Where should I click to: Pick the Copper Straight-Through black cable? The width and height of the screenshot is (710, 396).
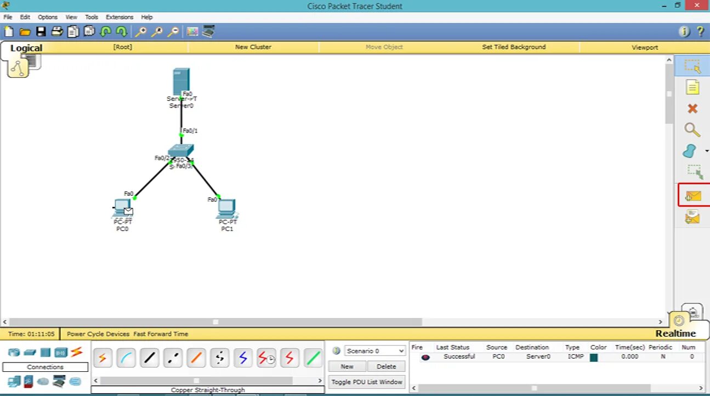(x=149, y=358)
